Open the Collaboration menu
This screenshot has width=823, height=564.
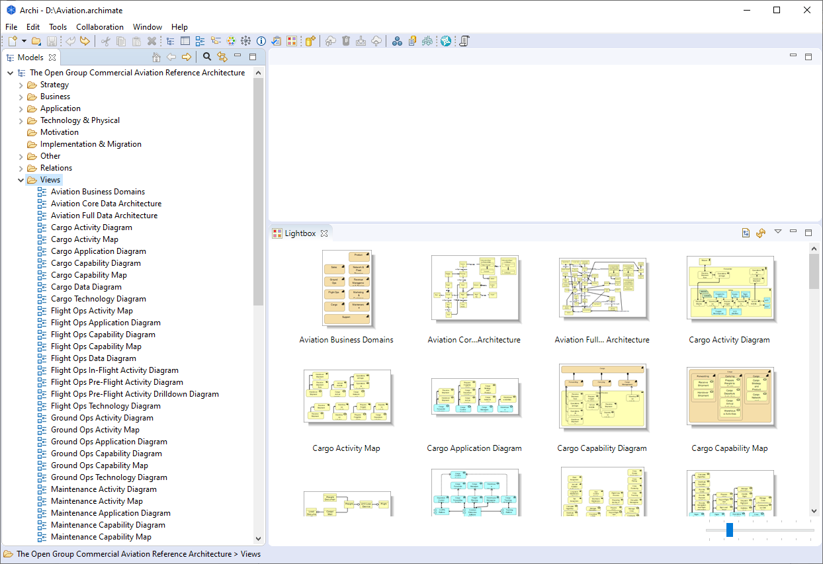click(100, 27)
